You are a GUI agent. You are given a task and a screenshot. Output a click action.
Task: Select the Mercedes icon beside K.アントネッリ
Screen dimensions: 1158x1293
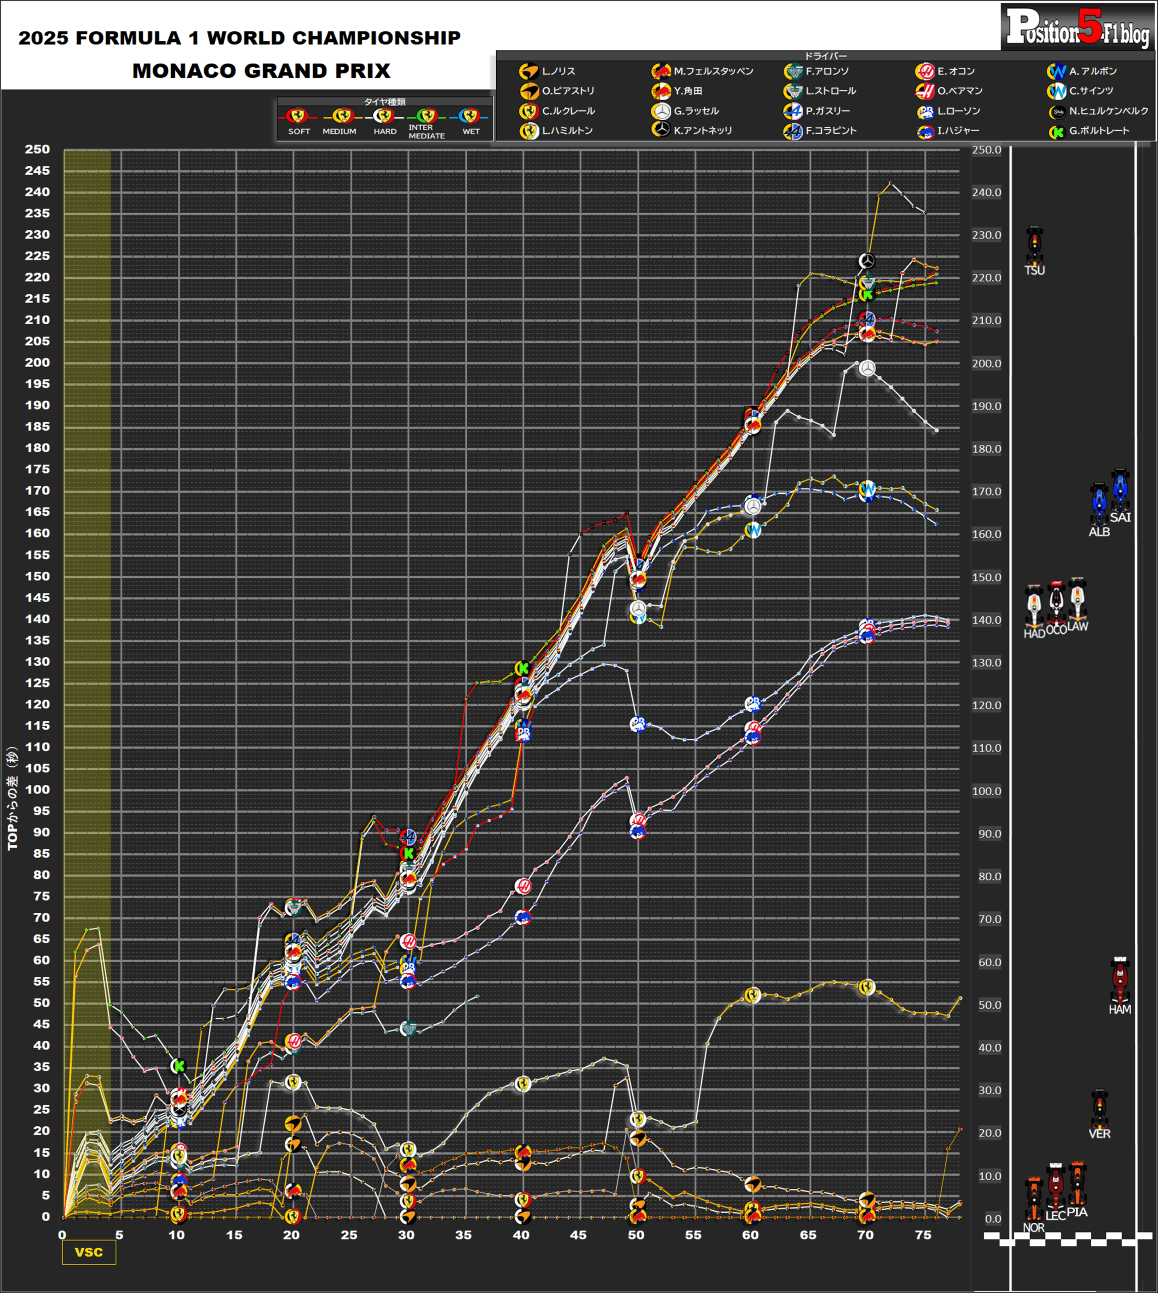[x=661, y=130]
